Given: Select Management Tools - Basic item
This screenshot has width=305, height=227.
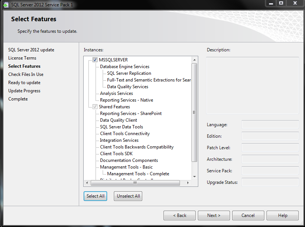Looking at the screenshot, I should (x=126, y=167).
